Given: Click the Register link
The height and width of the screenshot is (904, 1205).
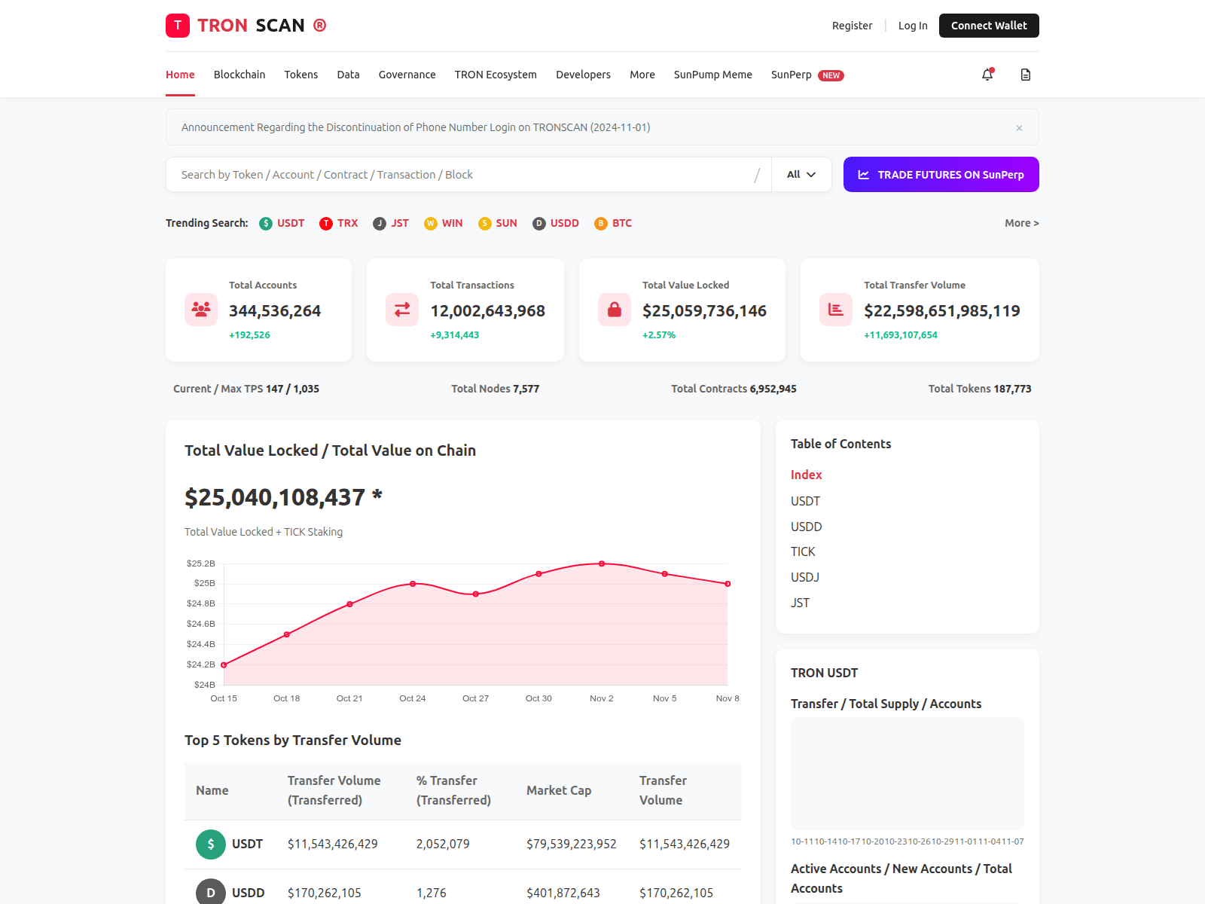Looking at the screenshot, I should pos(852,26).
